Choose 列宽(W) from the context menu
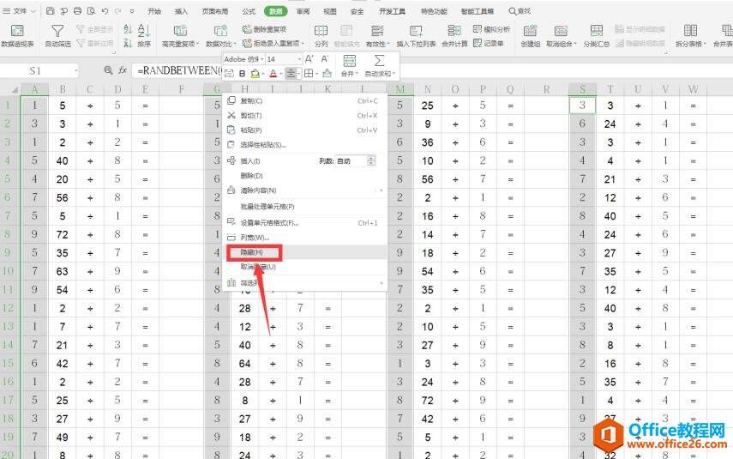Screen dimensions: 733x459 (305, 237)
